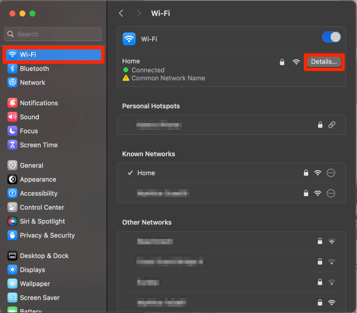This screenshot has width=357, height=313.
Task: Click the Focus moon icon
Action: pyautogui.click(x=12, y=131)
